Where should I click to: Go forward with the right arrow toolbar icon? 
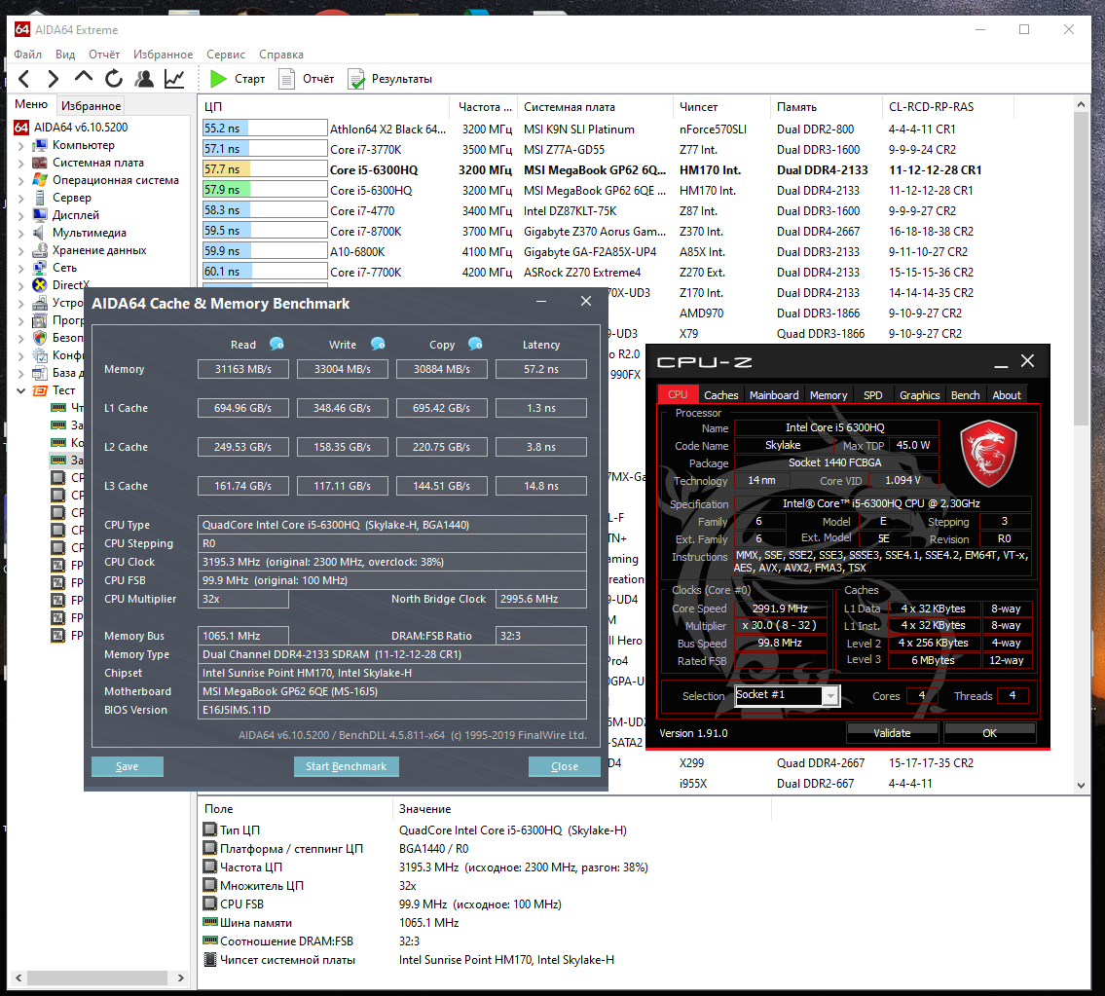[54, 79]
